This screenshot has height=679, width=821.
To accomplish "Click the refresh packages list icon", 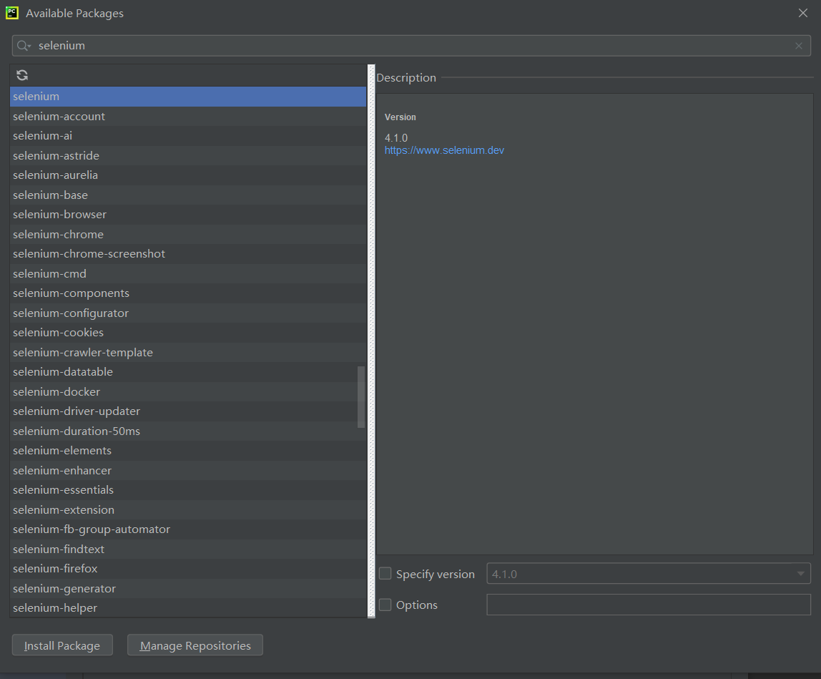I will (22, 75).
